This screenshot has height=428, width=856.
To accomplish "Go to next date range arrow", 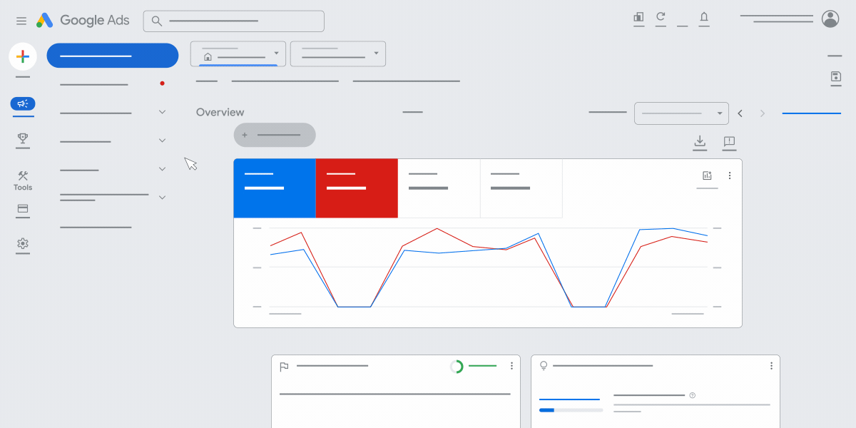I will point(762,113).
